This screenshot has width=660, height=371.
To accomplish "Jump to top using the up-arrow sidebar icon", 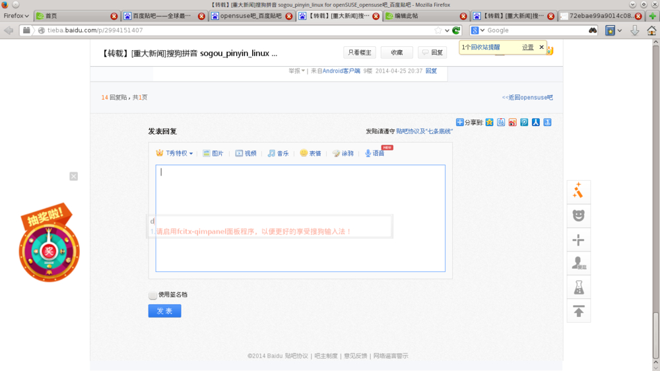I will point(578,311).
